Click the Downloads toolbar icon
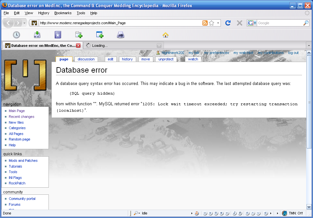313x218 pixels. tap(37, 35)
